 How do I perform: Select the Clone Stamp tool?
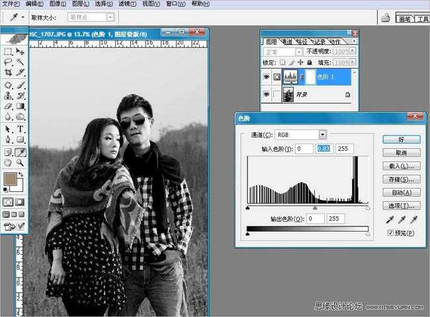8,95
